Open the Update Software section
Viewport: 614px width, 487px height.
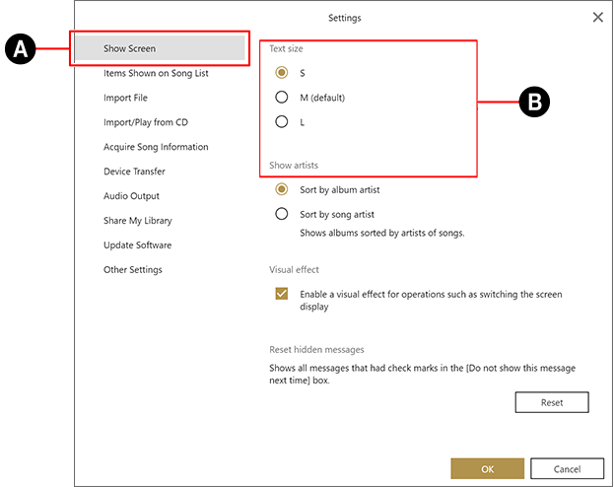click(137, 245)
